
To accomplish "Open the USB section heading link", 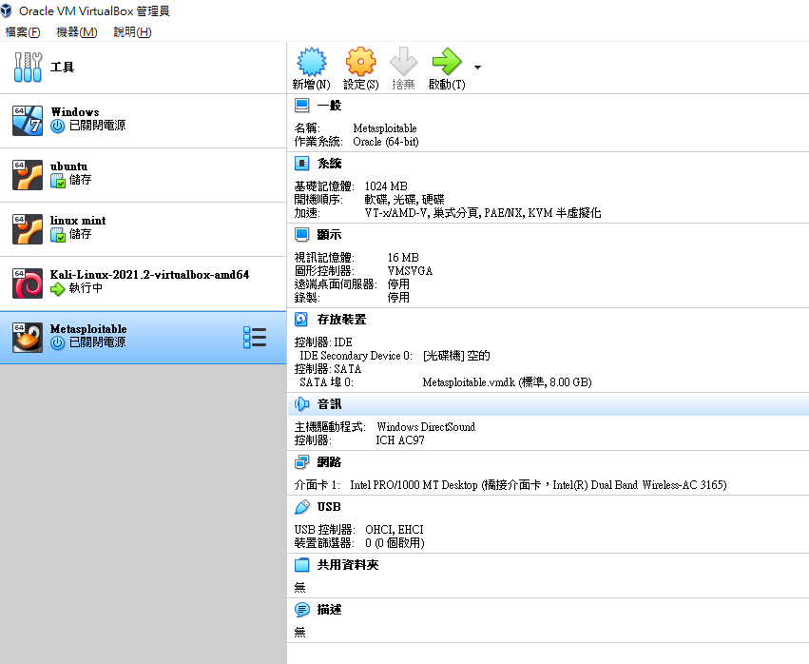I will [329, 507].
